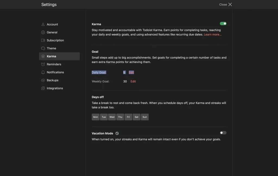Open the Reminders settings
The width and height of the screenshot is (278, 176).
[59, 64]
